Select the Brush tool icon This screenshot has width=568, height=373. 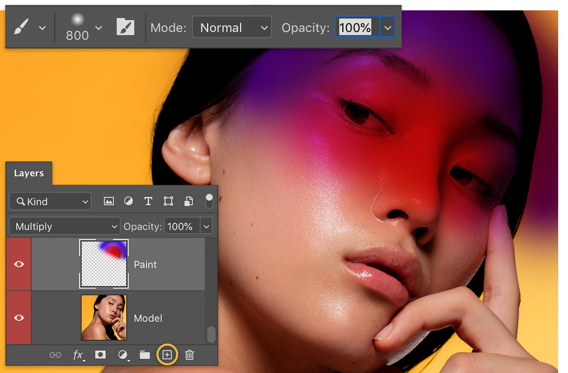pyautogui.click(x=21, y=27)
